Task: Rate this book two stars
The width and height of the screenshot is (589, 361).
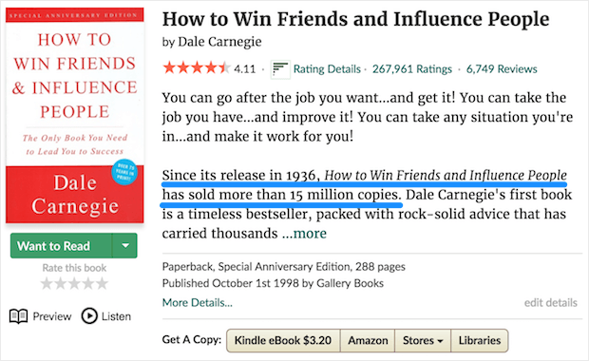Action: pos(61,284)
